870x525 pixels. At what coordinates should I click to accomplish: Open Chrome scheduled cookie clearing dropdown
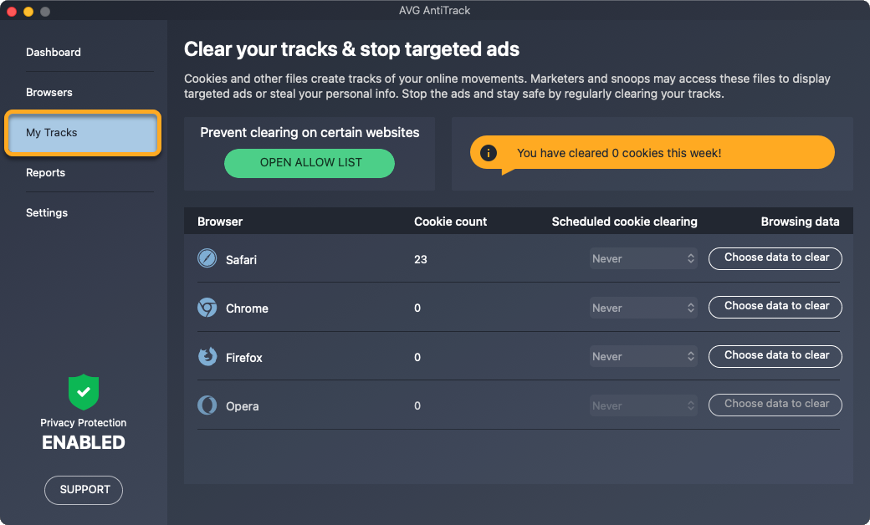pyautogui.click(x=643, y=308)
